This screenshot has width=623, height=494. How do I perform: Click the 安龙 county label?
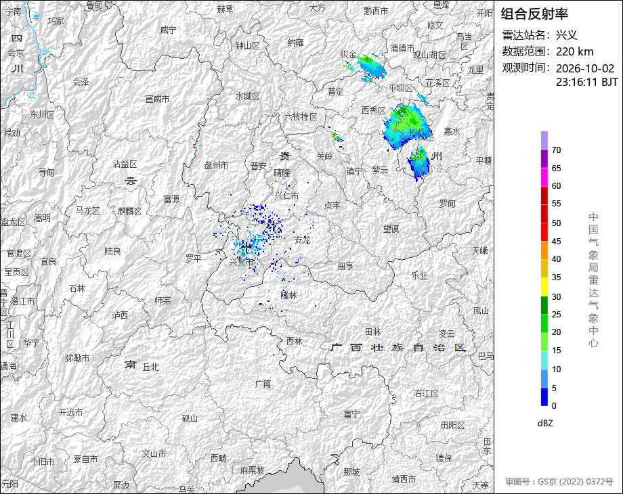pyautogui.click(x=303, y=240)
